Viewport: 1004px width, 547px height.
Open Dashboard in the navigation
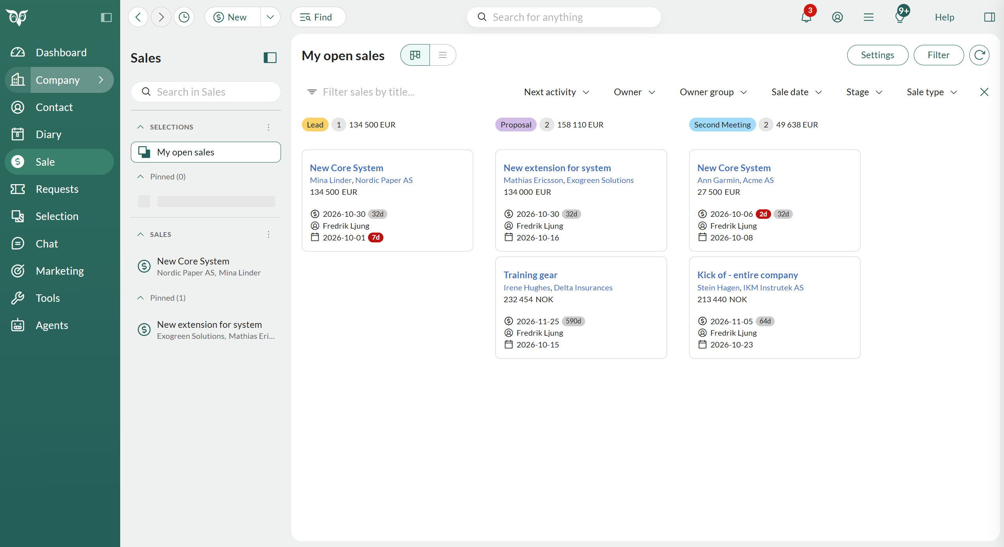tap(59, 53)
